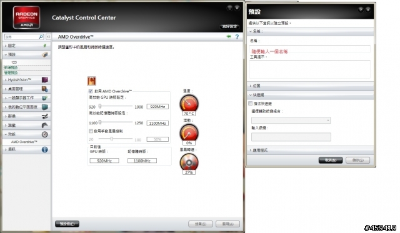The image size is (400, 233).
Task: Click the fan speed gauge showing 27%
Action: coord(189,162)
